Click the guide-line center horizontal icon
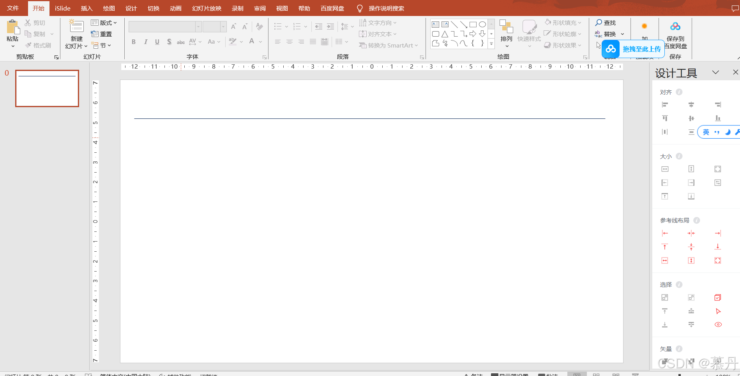 tap(691, 233)
